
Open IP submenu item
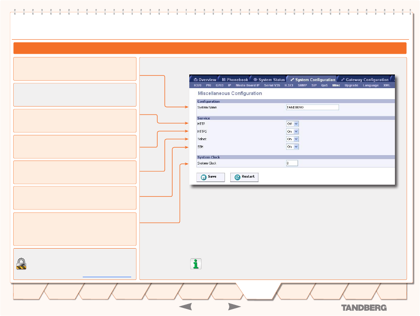(229, 86)
